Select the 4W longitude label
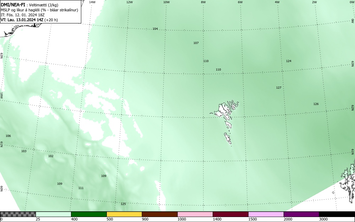 click(277, 2)
